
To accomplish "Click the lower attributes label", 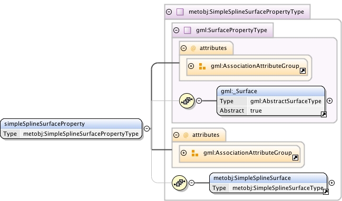I will 206,135.
